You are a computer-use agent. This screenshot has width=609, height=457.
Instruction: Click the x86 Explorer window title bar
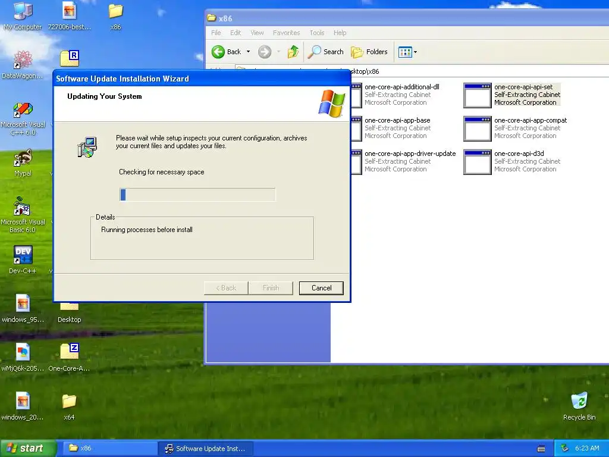[407, 18]
